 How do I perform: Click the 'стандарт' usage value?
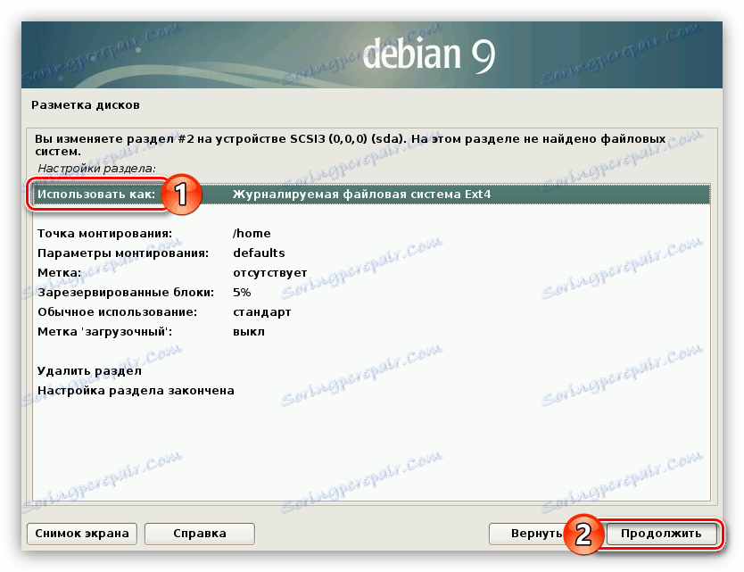point(262,311)
